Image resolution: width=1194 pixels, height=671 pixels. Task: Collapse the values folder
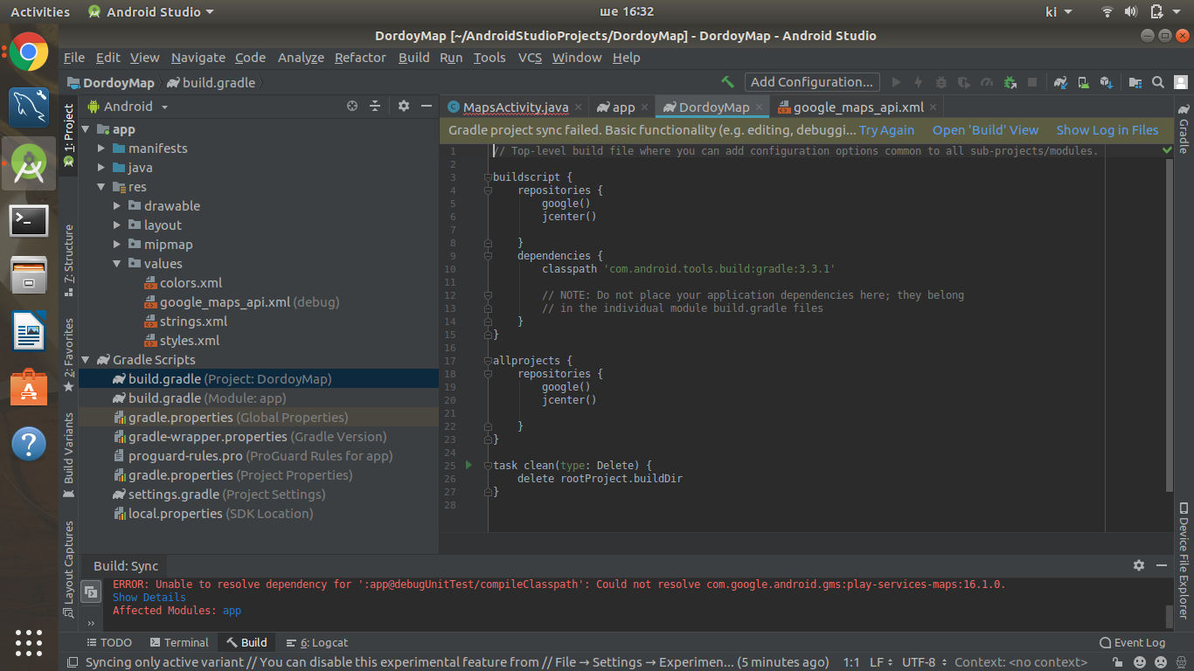coord(117,264)
